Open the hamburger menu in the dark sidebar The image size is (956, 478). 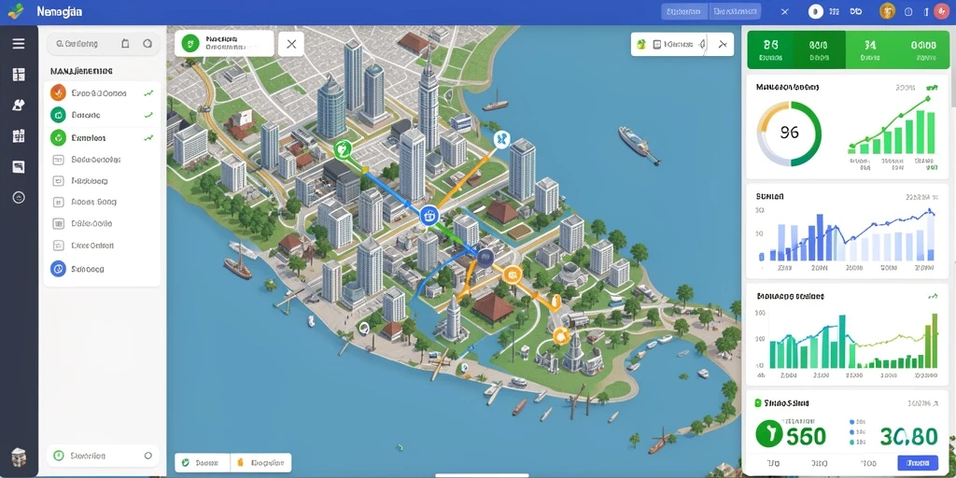point(19,43)
